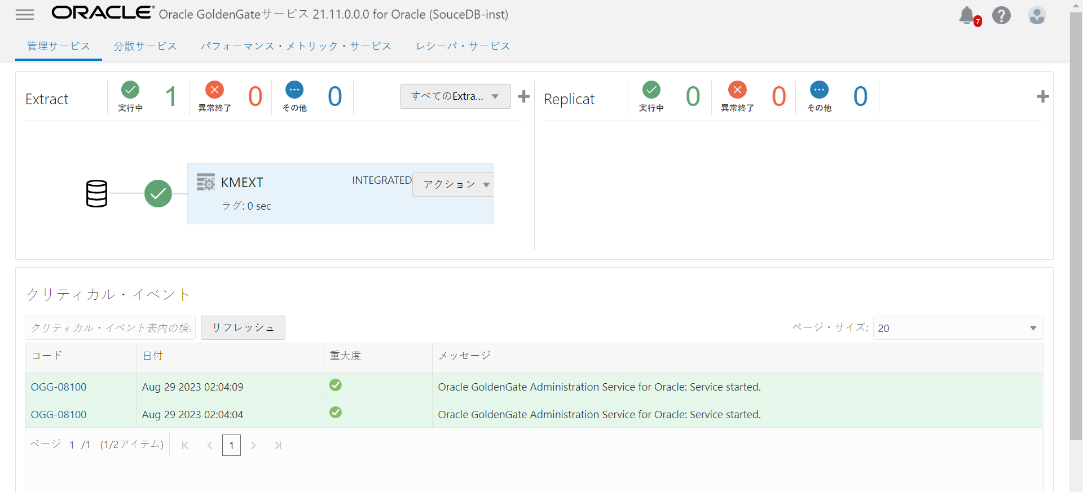
Task: Go to previous page of events
Action: (x=209, y=445)
